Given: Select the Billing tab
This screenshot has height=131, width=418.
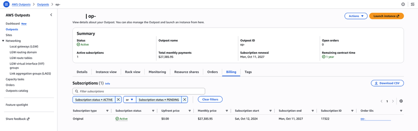Looking at the screenshot, I should [231, 72].
